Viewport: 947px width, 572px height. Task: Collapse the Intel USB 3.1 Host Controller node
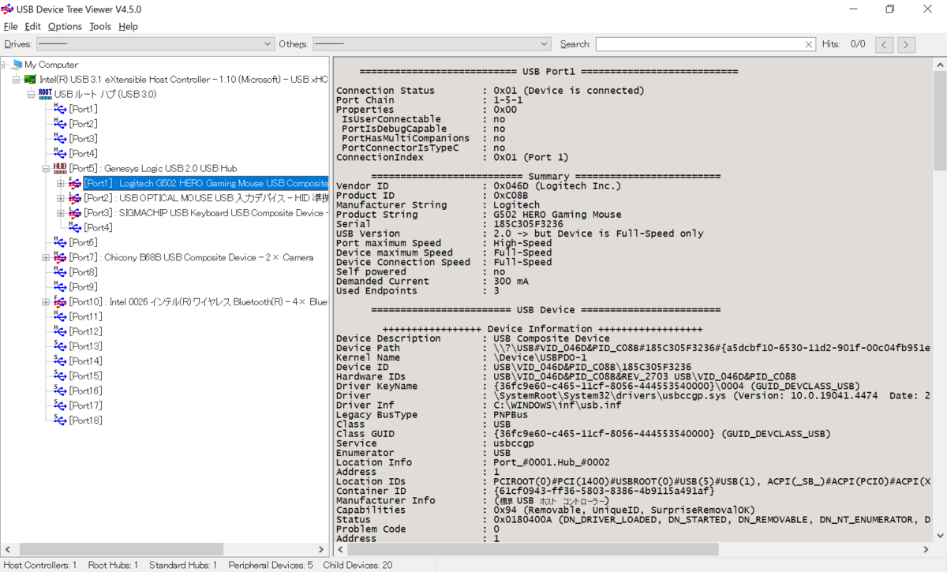coord(17,80)
